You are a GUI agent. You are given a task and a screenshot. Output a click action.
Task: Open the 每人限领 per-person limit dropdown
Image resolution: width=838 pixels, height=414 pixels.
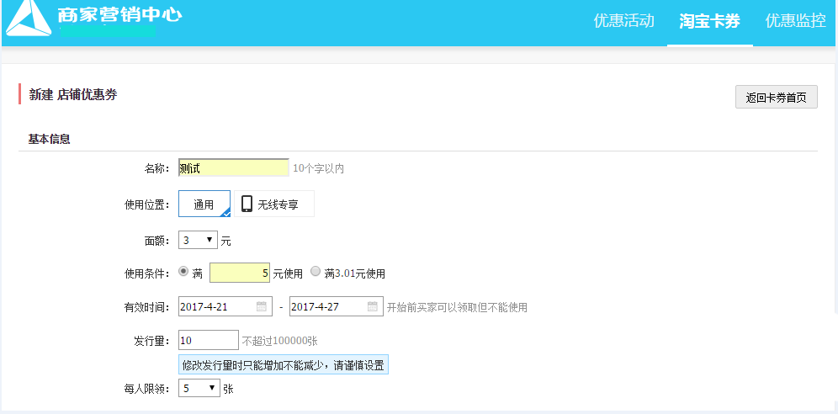click(x=199, y=389)
